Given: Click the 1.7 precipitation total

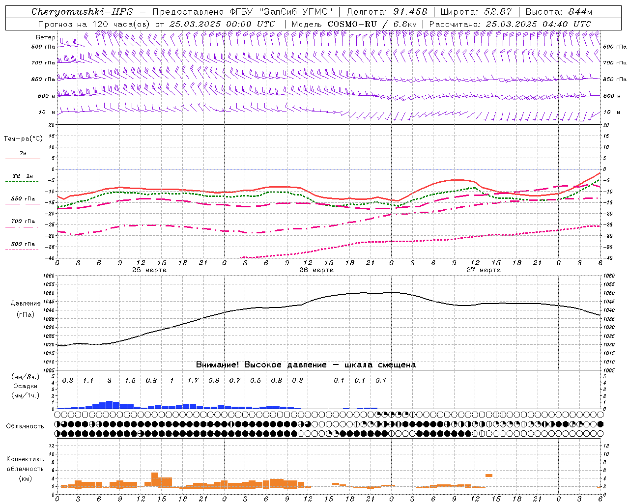Looking at the screenshot, I should [x=193, y=381].
